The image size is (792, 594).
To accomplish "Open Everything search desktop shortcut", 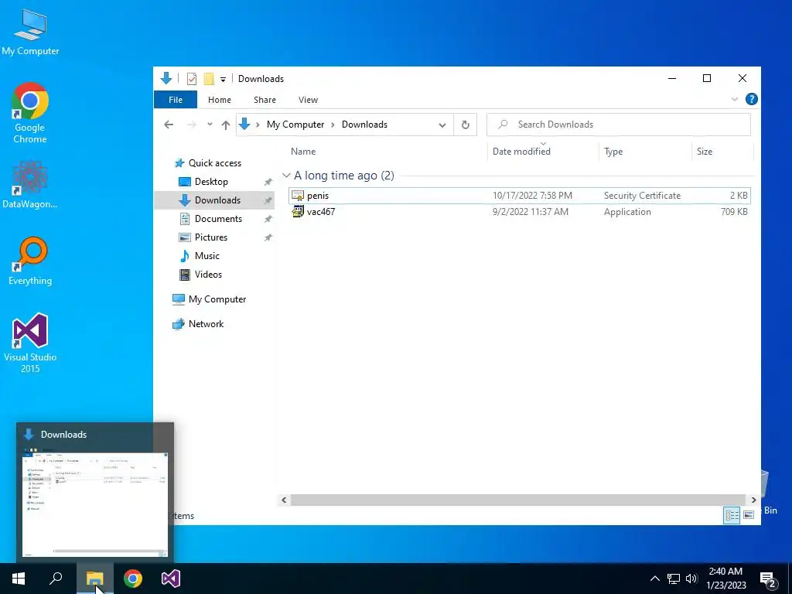I will pyautogui.click(x=30, y=261).
